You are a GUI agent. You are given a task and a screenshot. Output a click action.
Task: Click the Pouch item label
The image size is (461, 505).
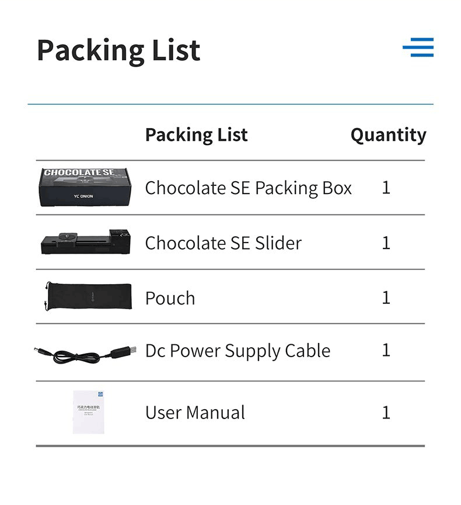170,298
